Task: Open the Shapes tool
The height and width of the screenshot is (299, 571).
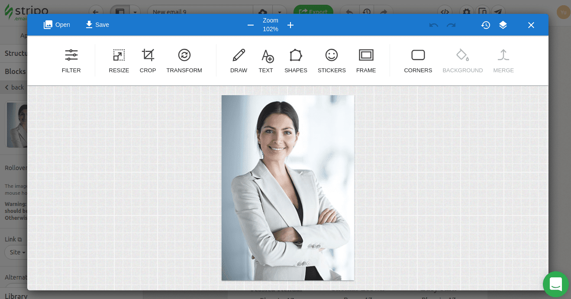Action: pyautogui.click(x=296, y=61)
